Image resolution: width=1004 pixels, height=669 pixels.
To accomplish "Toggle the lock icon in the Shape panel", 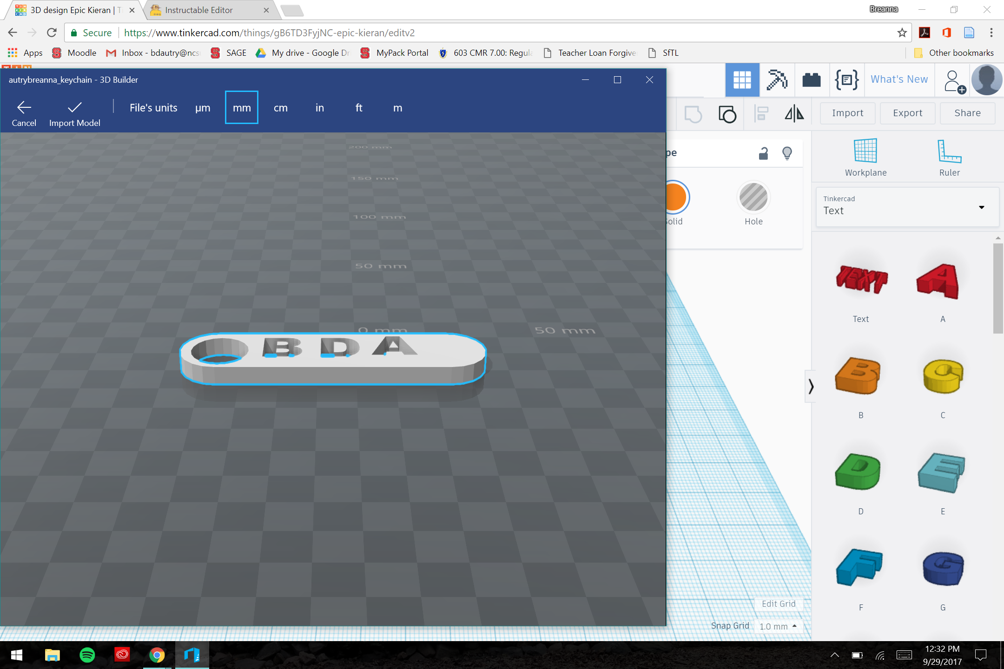I will pos(762,152).
